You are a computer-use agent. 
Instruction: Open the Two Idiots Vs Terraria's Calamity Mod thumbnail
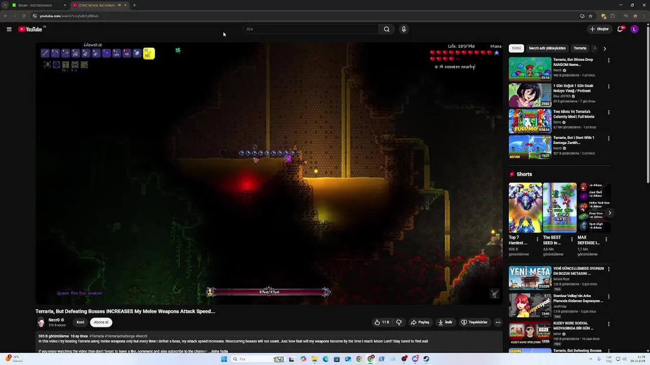(x=530, y=121)
